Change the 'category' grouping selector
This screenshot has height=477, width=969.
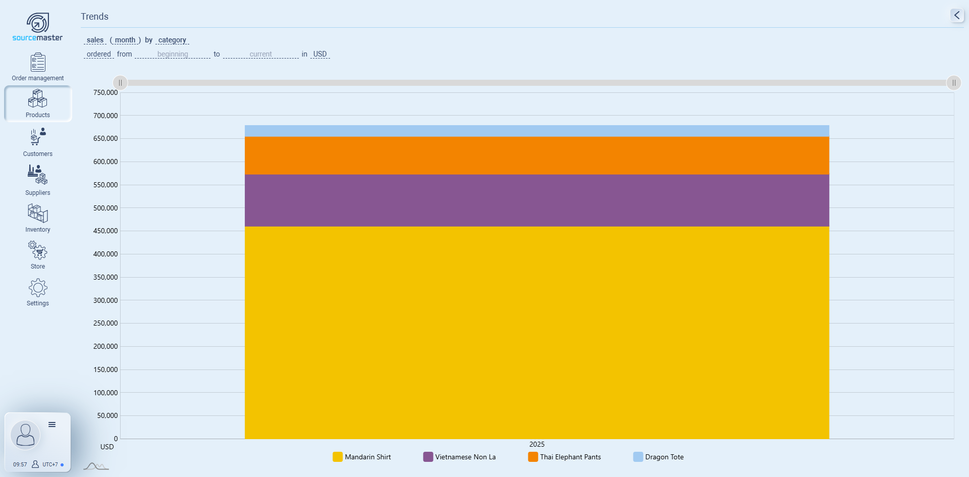click(172, 40)
